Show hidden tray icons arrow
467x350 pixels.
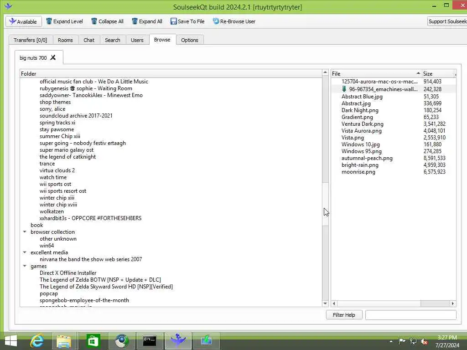click(x=391, y=341)
